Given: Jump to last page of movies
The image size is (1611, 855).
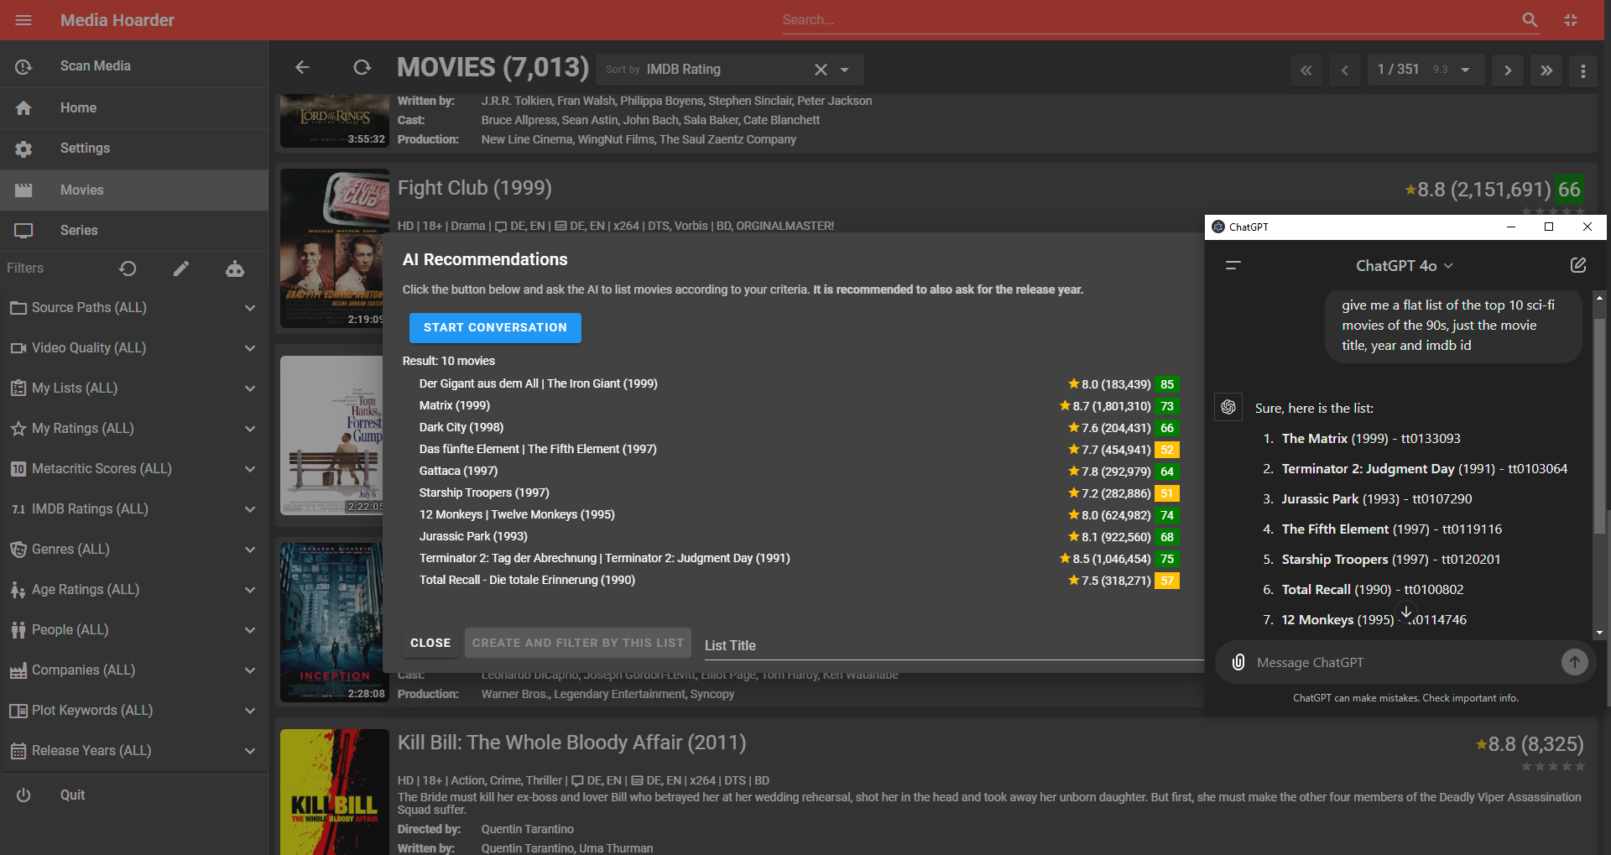Looking at the screenshot, I should (1546, 70).
